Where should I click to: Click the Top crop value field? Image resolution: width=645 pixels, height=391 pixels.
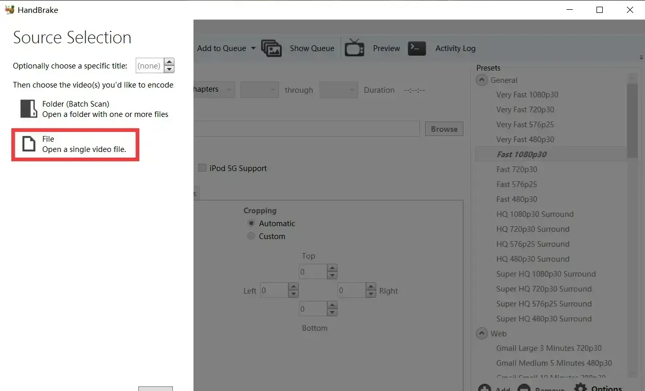(x=313, y=271)
